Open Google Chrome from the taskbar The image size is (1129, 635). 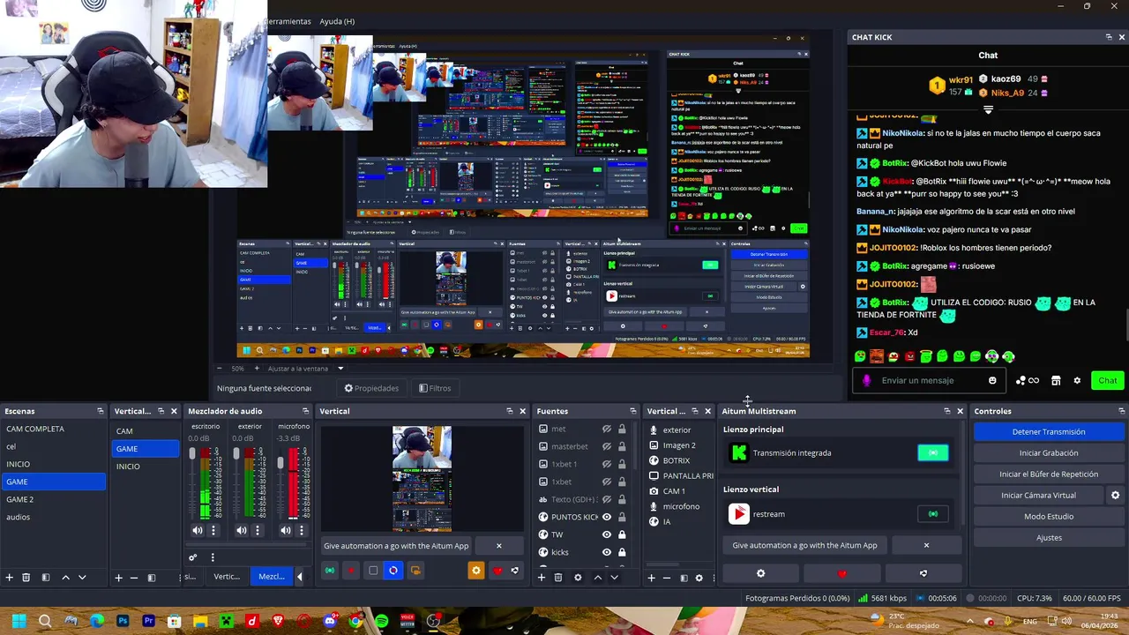click(355, 621)
